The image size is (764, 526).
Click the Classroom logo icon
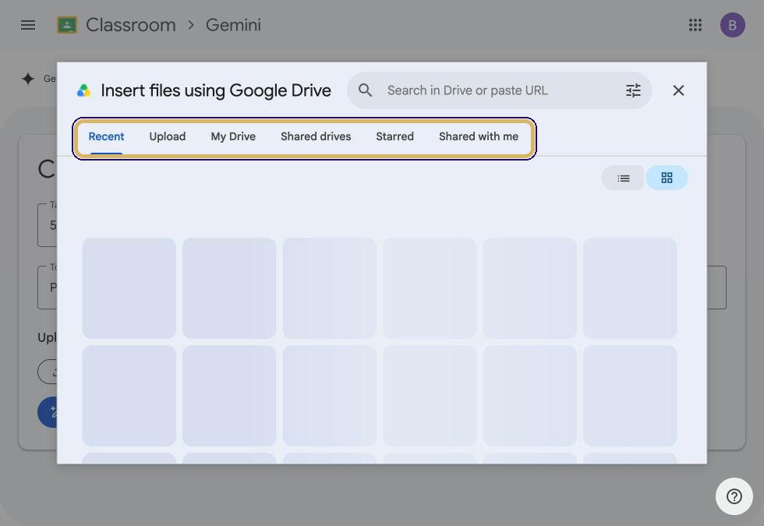pyautogui.click(x=67, y=25)
